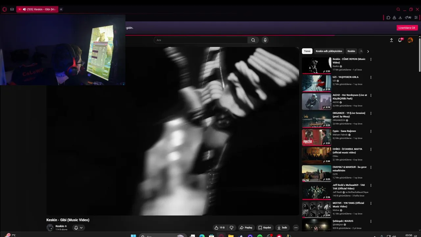Open YouTube notifications bell

tap(400, 40)
